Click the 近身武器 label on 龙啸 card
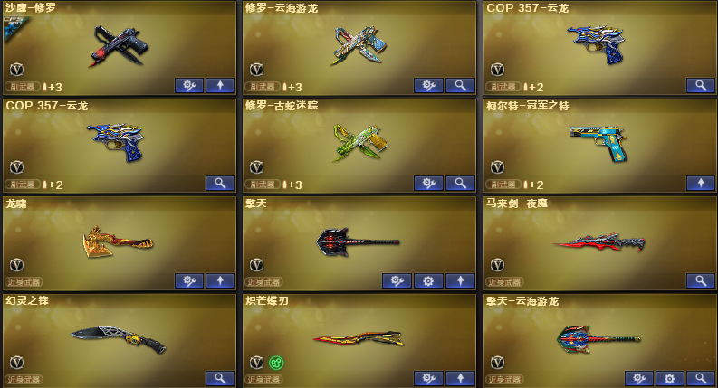The height and width of the screenshot is (388, 718). tap(24, 282)
